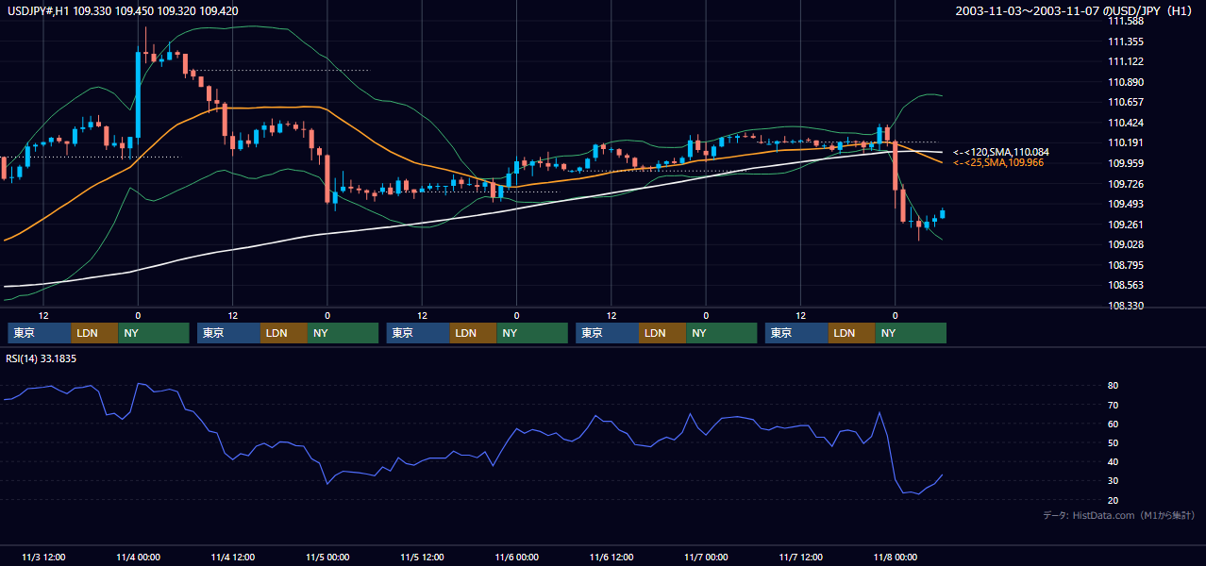This screenshot has width=1206, height=566.
Task: Click the 109.959 price axis label
Action: (x=1125, y=163)
